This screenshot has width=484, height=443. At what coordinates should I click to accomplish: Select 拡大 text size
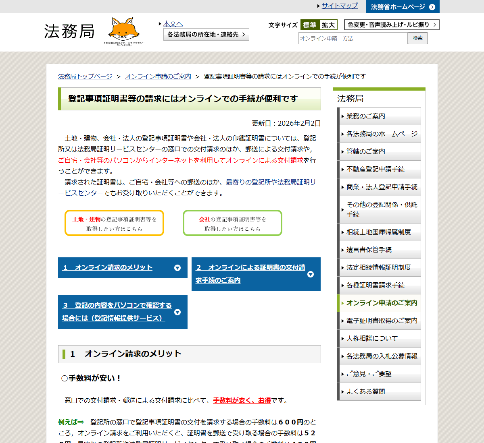click(x=328, y=25)
